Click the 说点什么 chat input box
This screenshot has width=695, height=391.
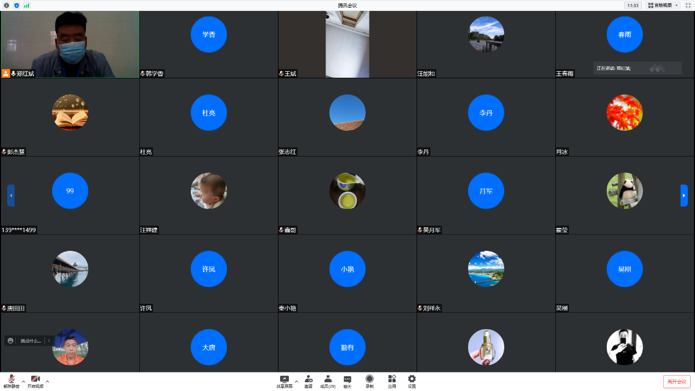click(31, 341)
